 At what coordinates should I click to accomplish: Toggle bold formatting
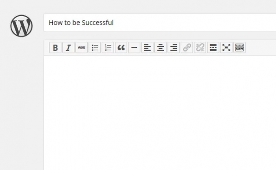(55, 48)
